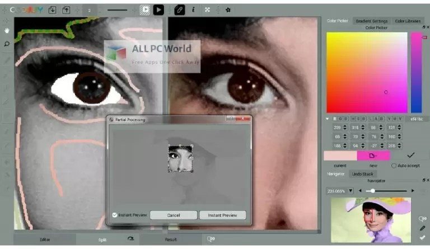The width and height of the screenshot is (430, 249).
Task: Switch to the Color Picker tab
Action: click(x=337, y=21)
